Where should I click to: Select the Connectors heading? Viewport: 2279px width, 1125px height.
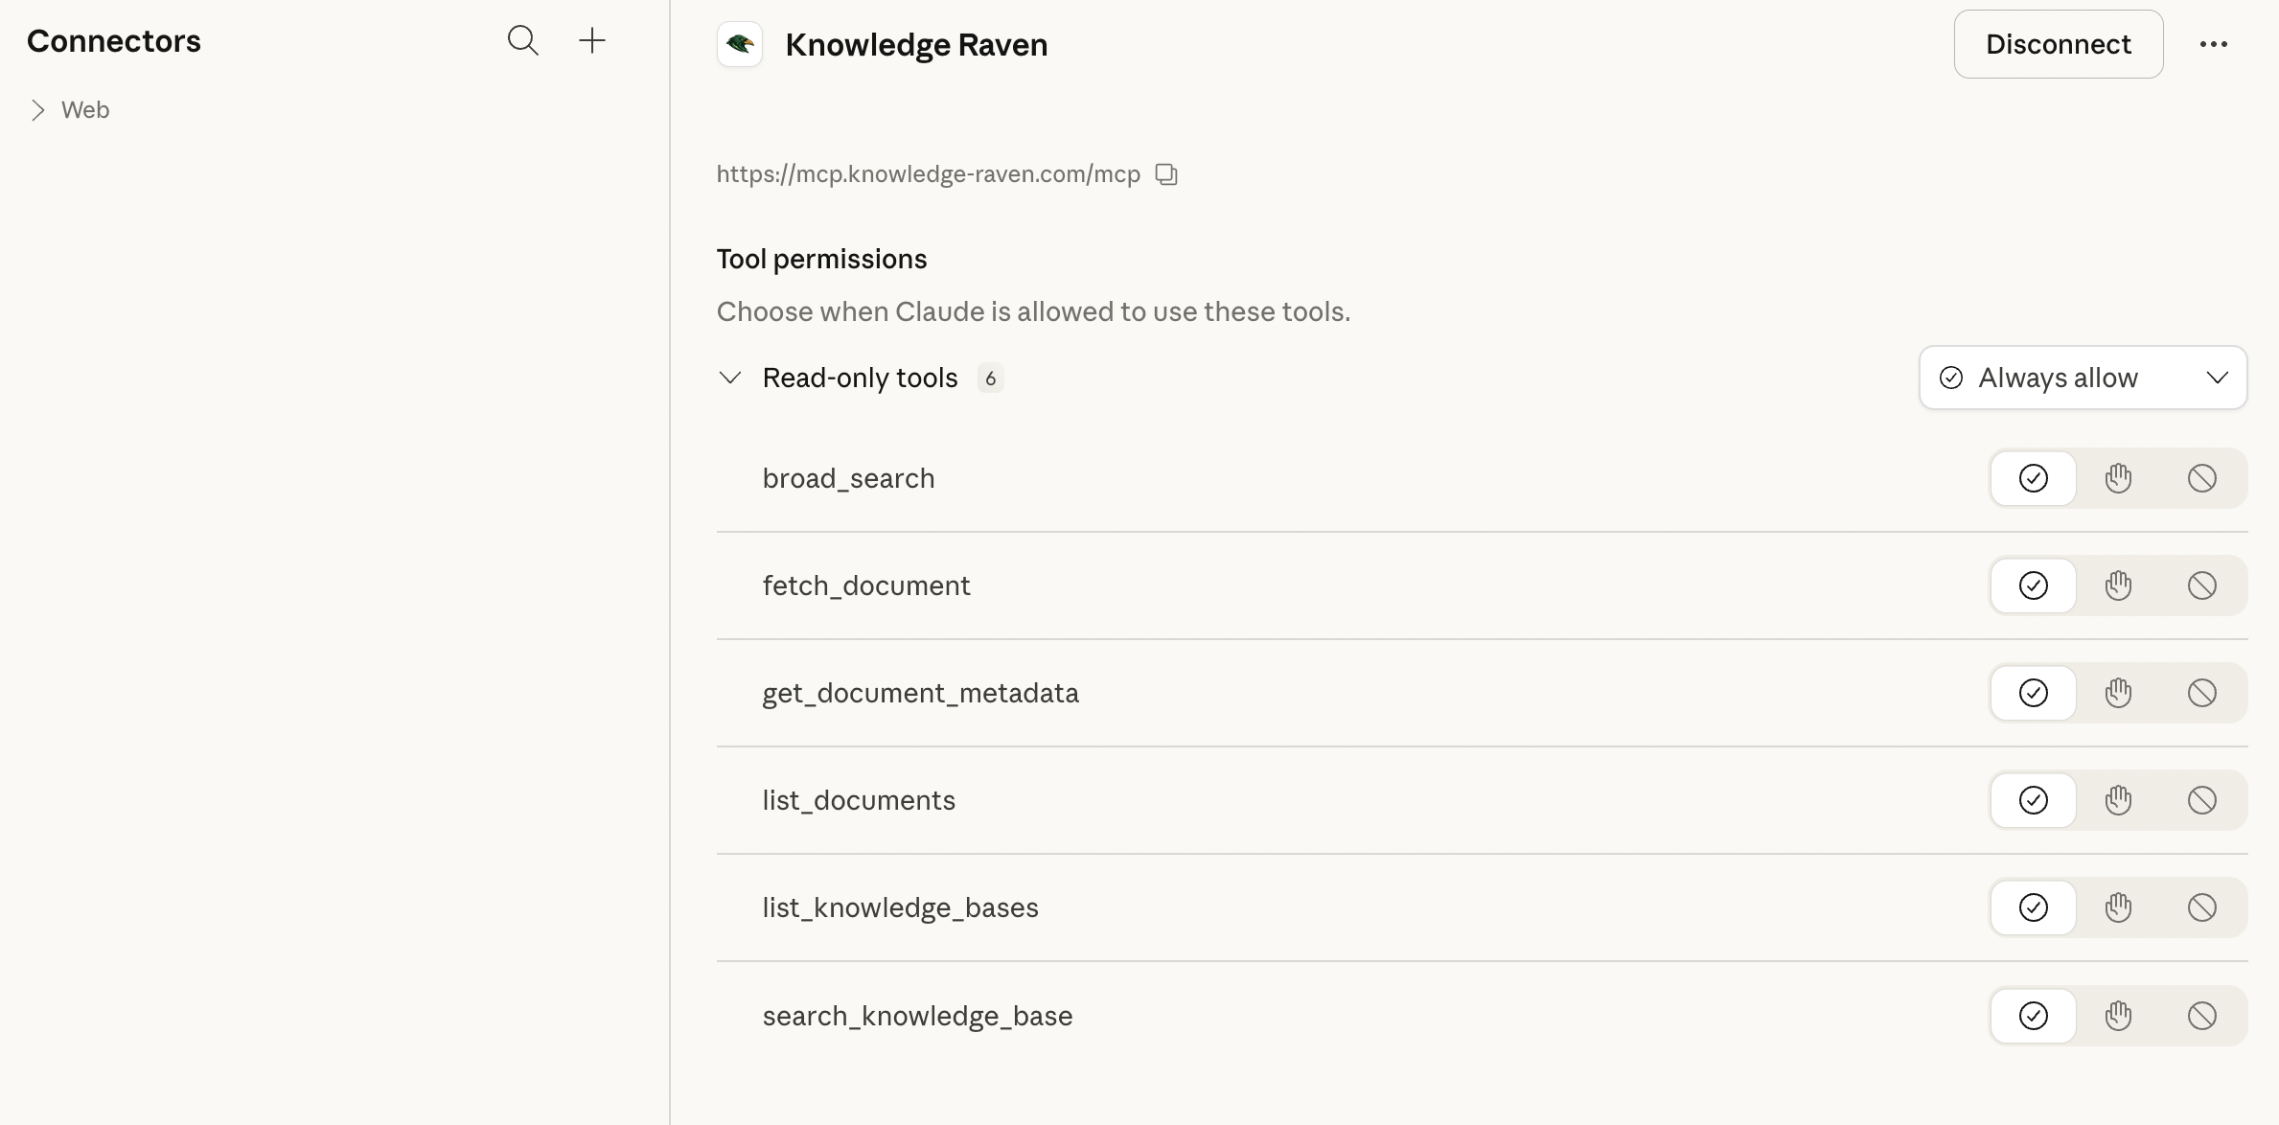tap(113, 40)
